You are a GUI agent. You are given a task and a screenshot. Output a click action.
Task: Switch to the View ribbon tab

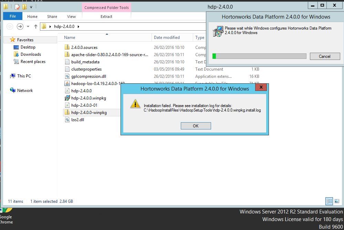[x=71, y=17]
